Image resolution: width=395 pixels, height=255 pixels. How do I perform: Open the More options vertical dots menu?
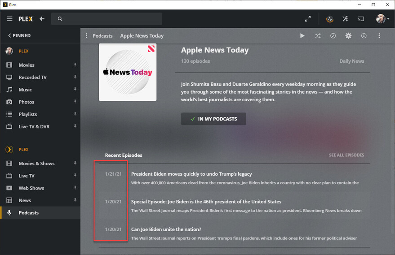[x=379, y=36]
